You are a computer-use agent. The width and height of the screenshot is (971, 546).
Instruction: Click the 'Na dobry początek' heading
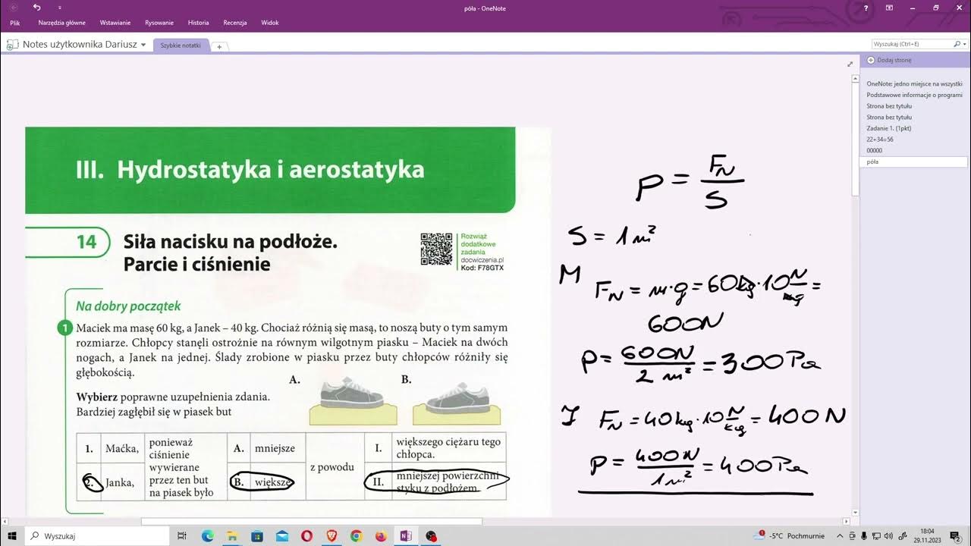tap(128, 306)
